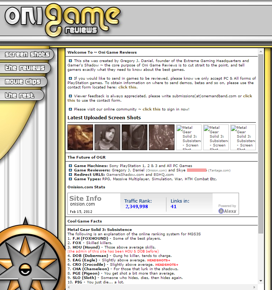Click the blue bullet icon beside 'Viewer feedback'
Viewport: 272px width, 290px height.
pos(70,96)
